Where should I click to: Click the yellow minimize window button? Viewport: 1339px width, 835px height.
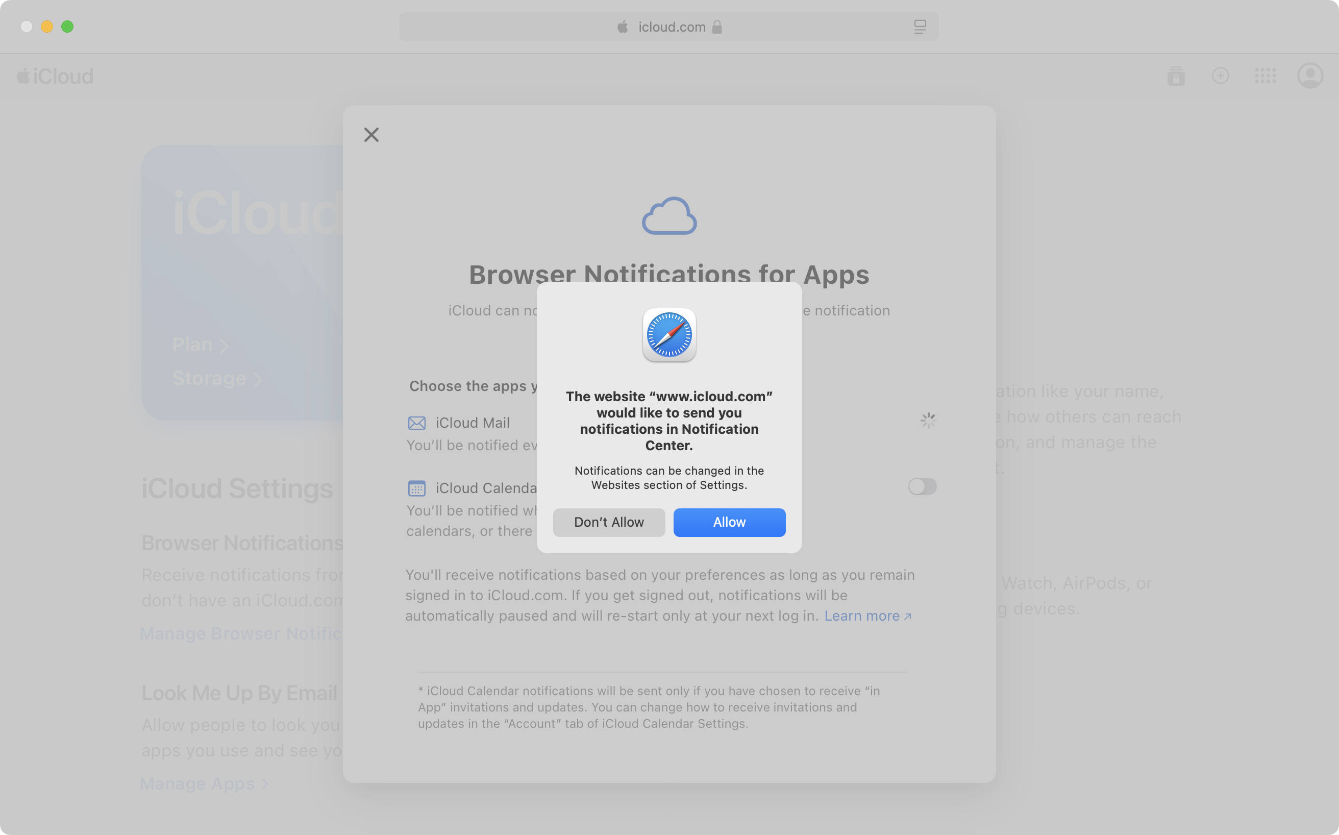[47, 27]
